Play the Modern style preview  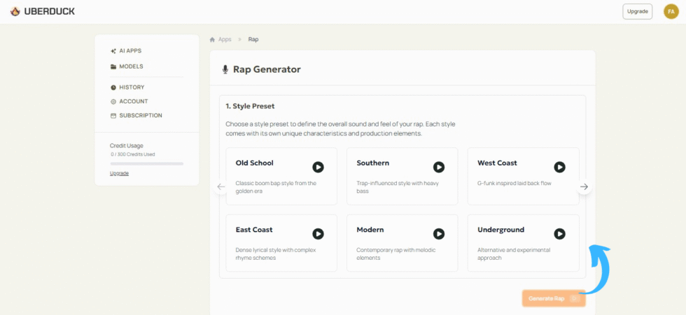pyautogui.click(x=439, y=234)
